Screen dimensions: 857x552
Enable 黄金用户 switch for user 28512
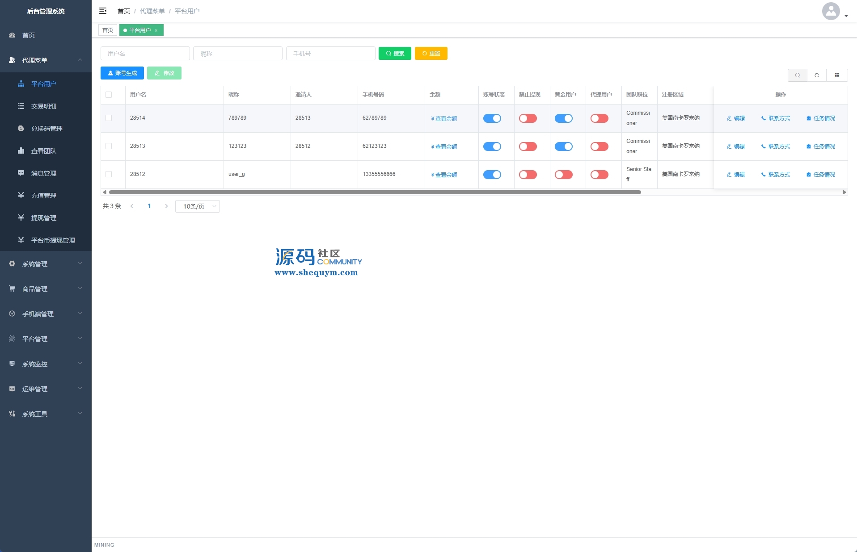[563, 175]
